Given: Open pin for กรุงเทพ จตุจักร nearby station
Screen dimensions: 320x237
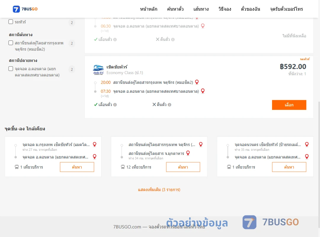Looking at the screenshot, I should point(201,144).
